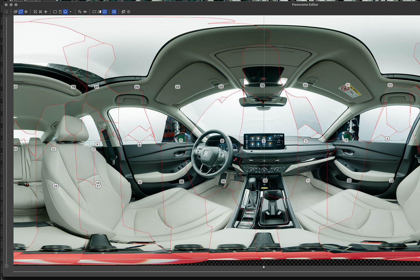The width and height of the screenshot is (420, 280).
Task: Select image number label 13
Action: coord(391,181)
